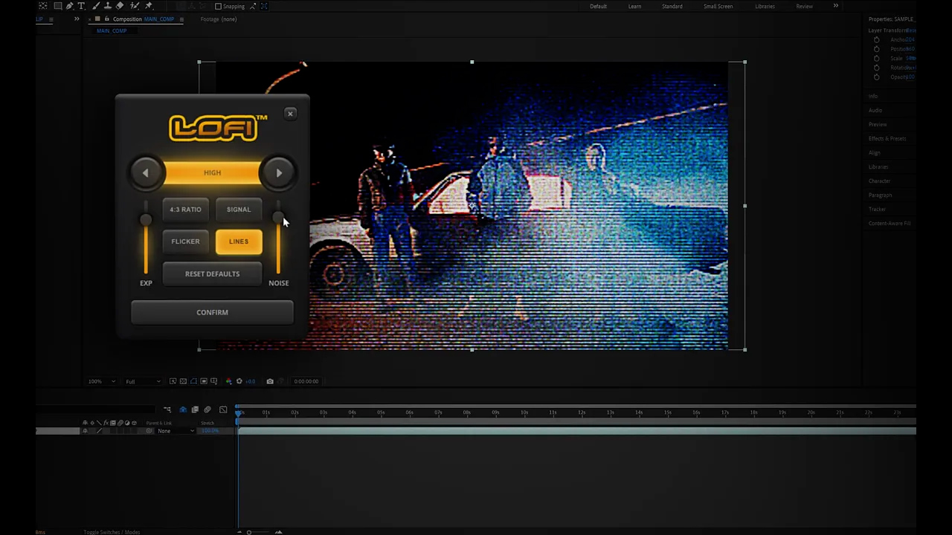This screenshot has width=952, height=535.
Task: Select the Type tool in toolbar
Action: point(81,6)
